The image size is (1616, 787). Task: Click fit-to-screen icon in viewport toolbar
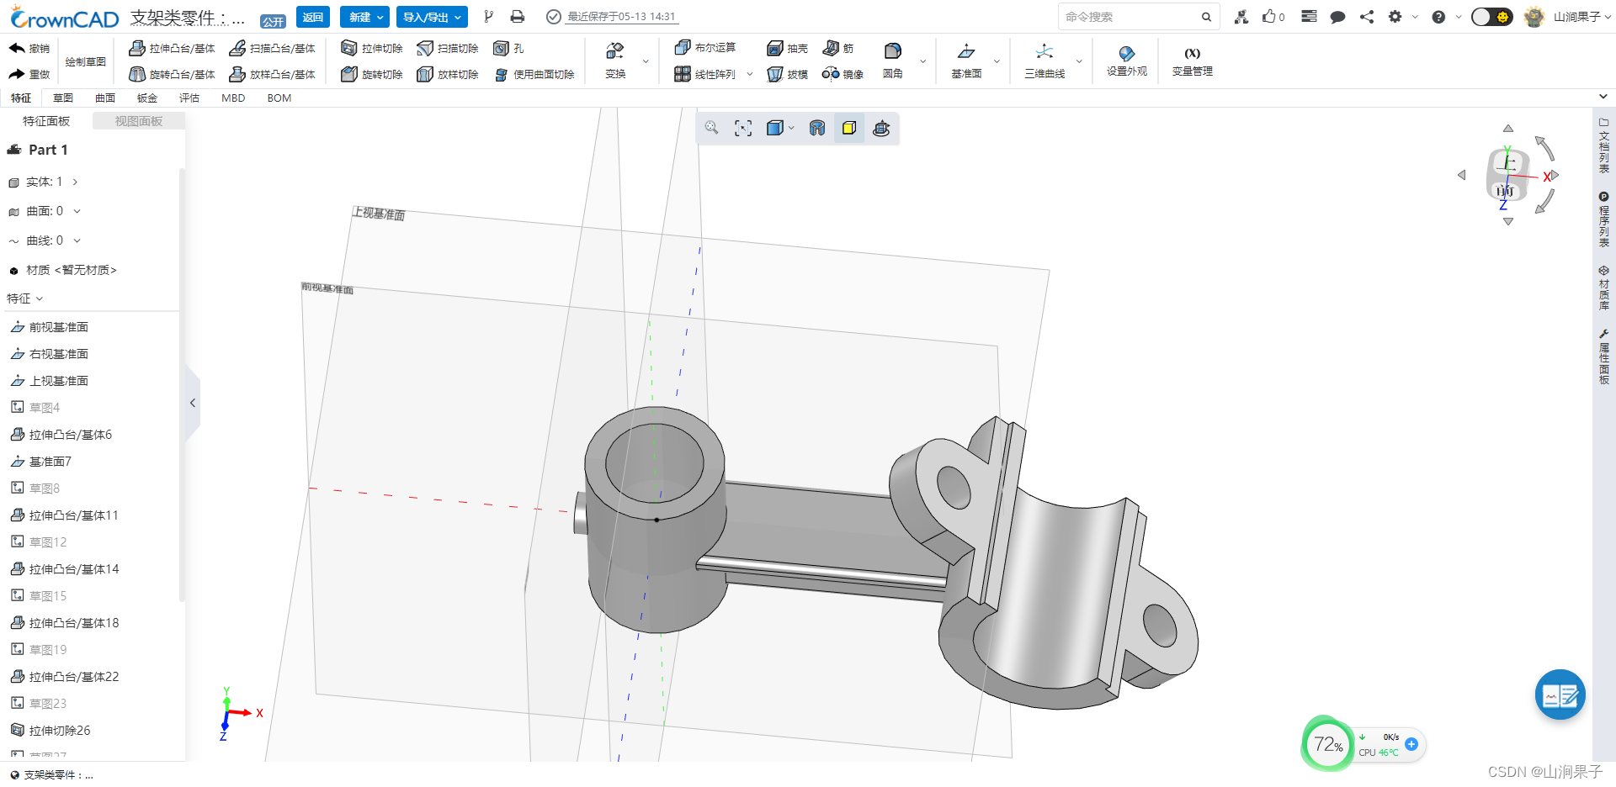[x=743, y=128]
